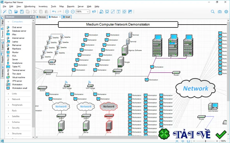Screen dimensions: 230x143
Task: Click the megaphone notification icon
Action: click(94, 12)
